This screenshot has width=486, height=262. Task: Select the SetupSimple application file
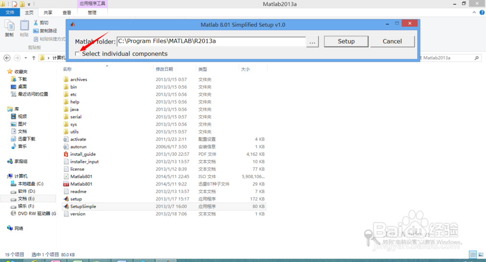click(x=83, y=206)
